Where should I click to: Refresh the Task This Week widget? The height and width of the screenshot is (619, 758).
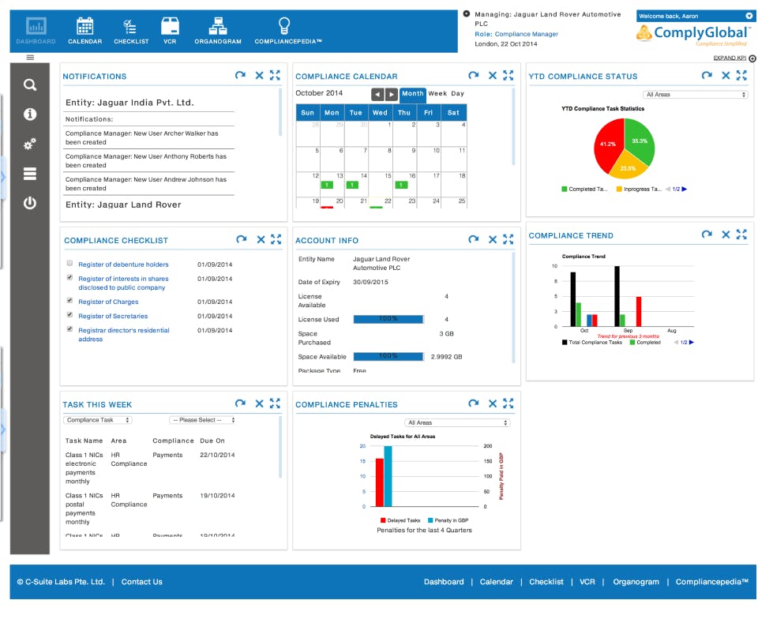240,403
